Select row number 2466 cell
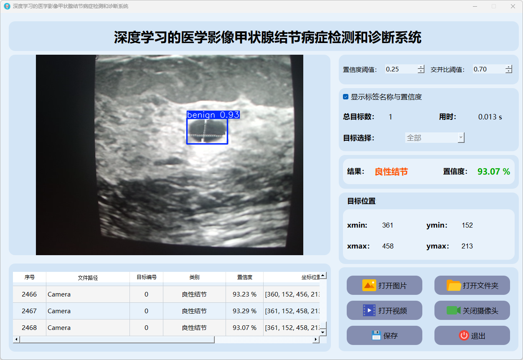 click(29, 294)
